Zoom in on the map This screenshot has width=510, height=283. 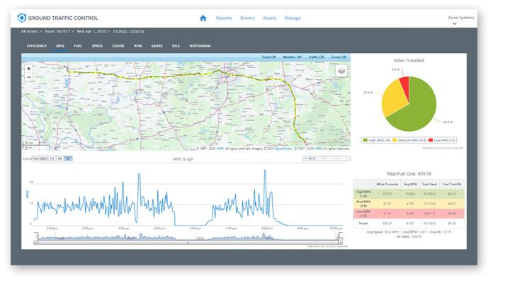pos(28,69)
